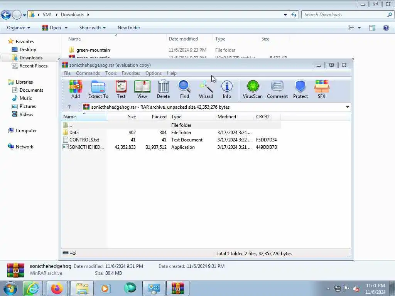Select the green-mountain folder in Explorer

click(89, 50)
